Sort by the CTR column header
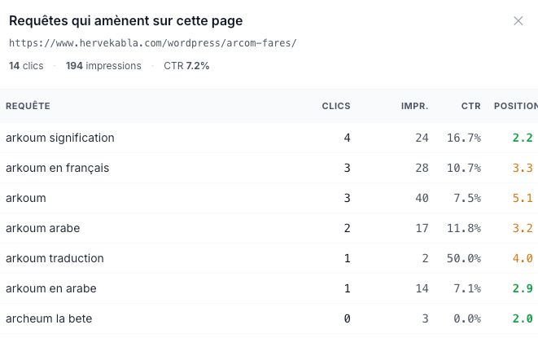 tap(470, 106)
